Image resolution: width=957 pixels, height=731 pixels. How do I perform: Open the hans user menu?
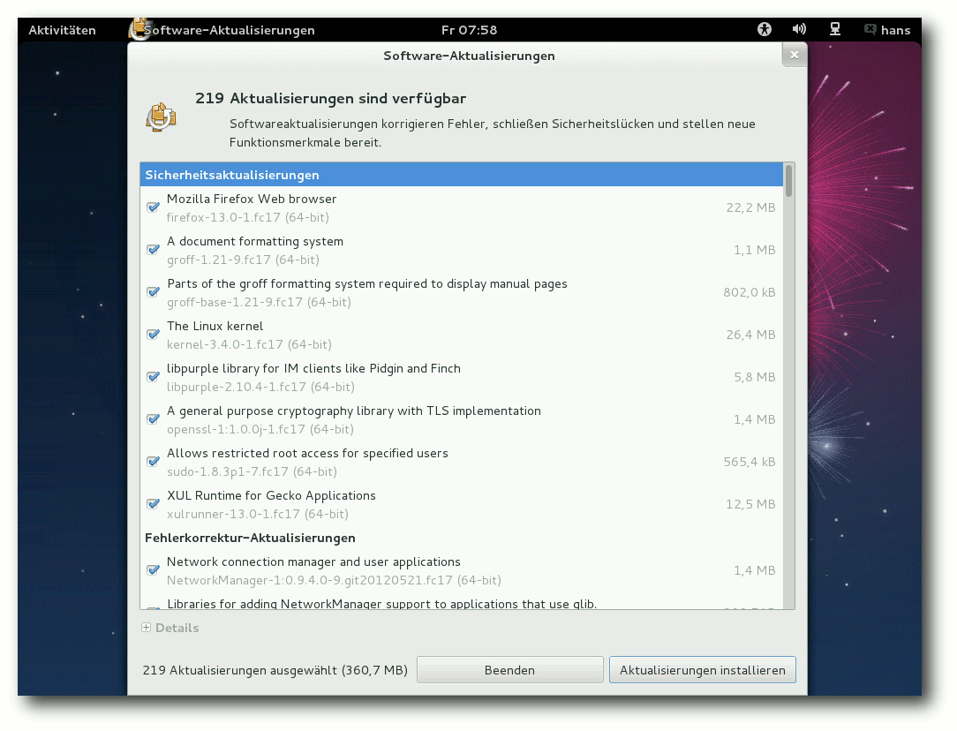click(895, 30)
